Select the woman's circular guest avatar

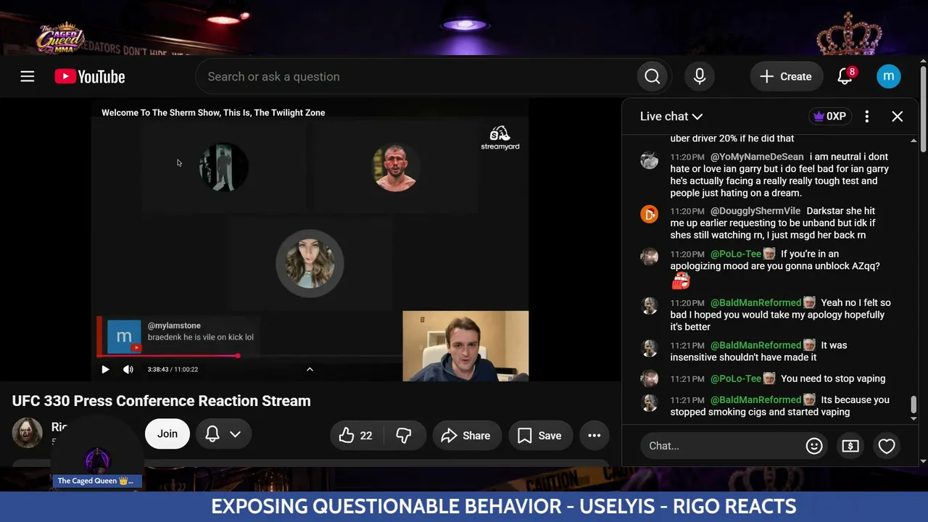[x=310, y=263]
